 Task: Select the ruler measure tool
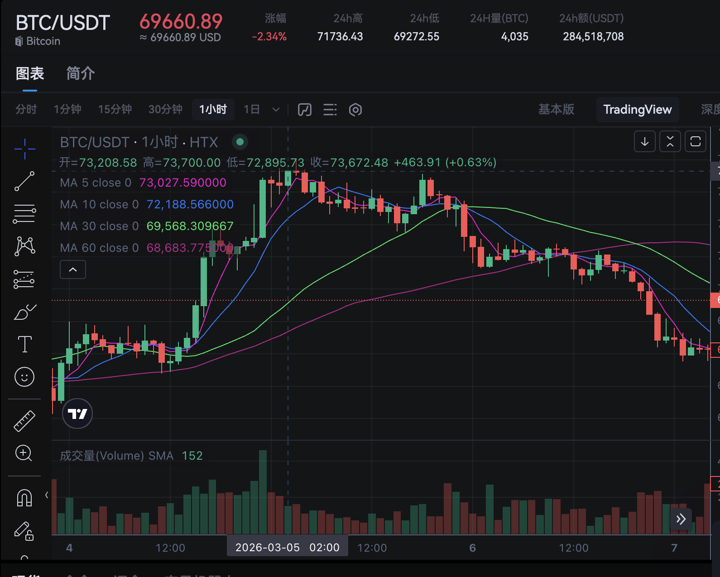(x=24, y=421)
